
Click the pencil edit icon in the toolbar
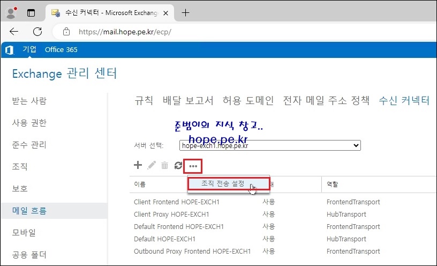[152, 165]
